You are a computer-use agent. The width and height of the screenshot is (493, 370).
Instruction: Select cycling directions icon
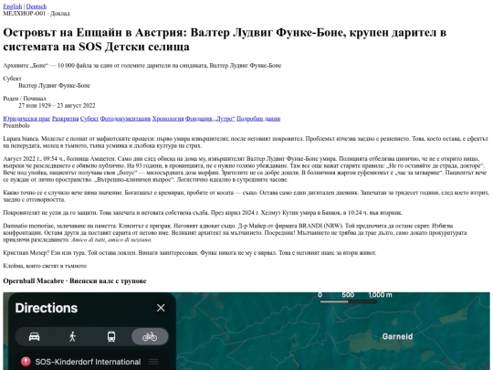pos(150,336)
